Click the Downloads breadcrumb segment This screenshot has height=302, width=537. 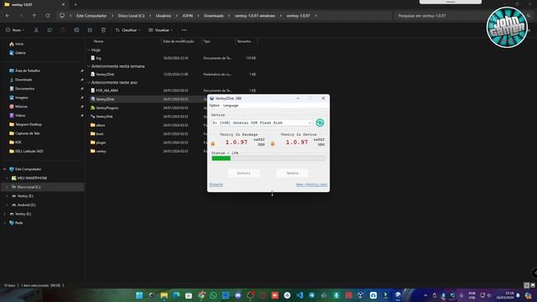point(214,16)
